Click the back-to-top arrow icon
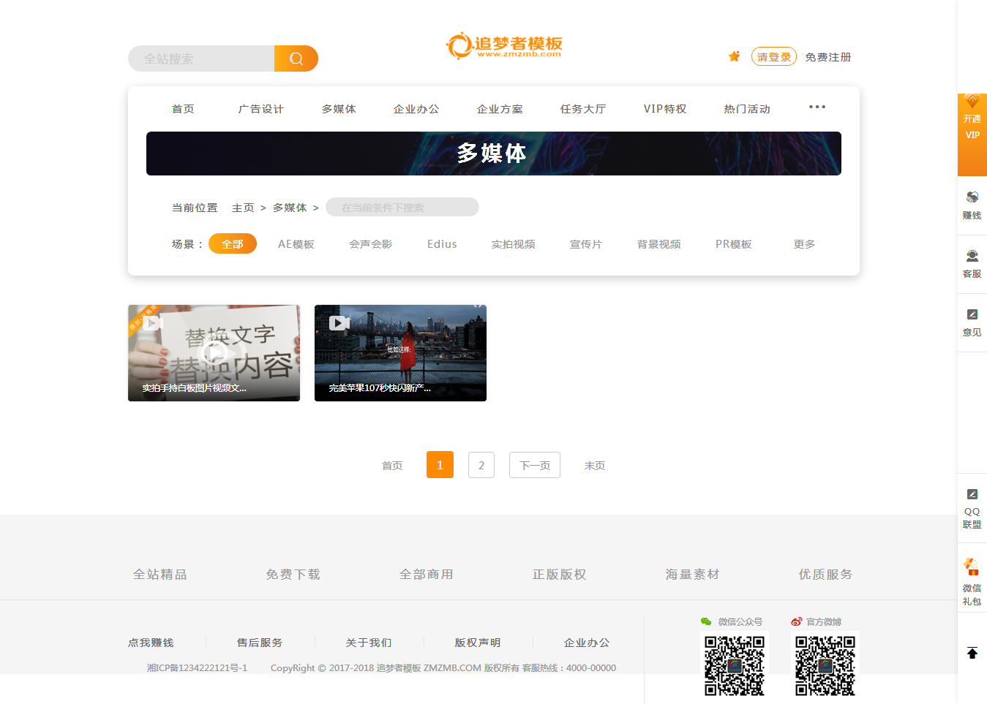987x704 pixels. click(972, 653)
